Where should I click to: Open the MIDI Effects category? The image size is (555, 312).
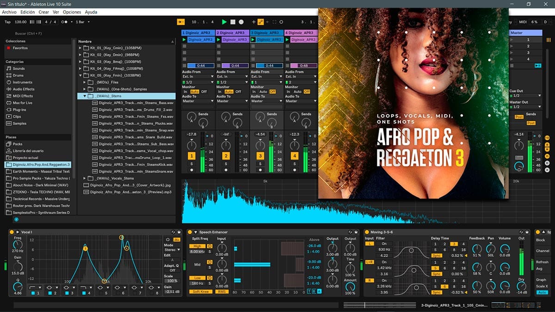pyautogui.click(x=22, y=96)
